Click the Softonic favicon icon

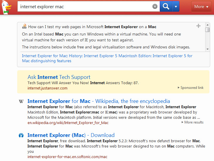(x=21, y=135)
